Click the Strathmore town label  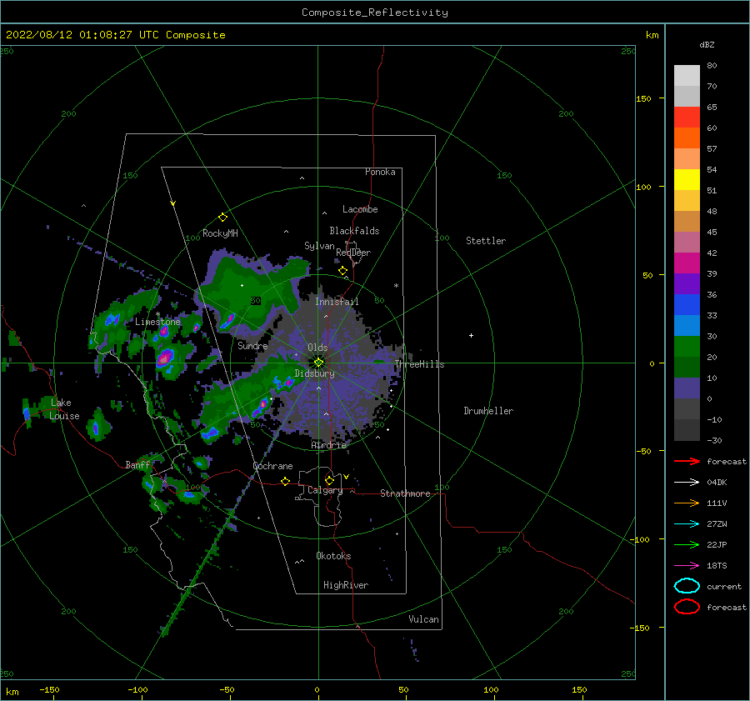click(405, 493)
